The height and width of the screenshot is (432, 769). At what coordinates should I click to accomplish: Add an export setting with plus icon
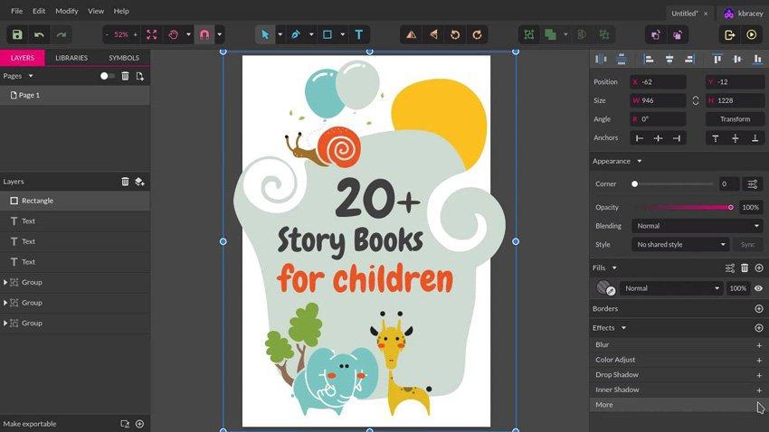[x=139, y=424]
